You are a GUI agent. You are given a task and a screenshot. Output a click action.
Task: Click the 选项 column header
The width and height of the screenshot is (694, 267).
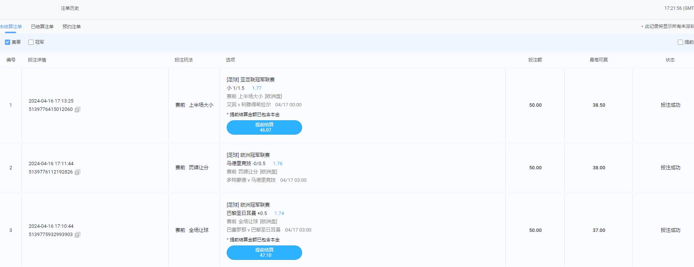tap(230, 60)
